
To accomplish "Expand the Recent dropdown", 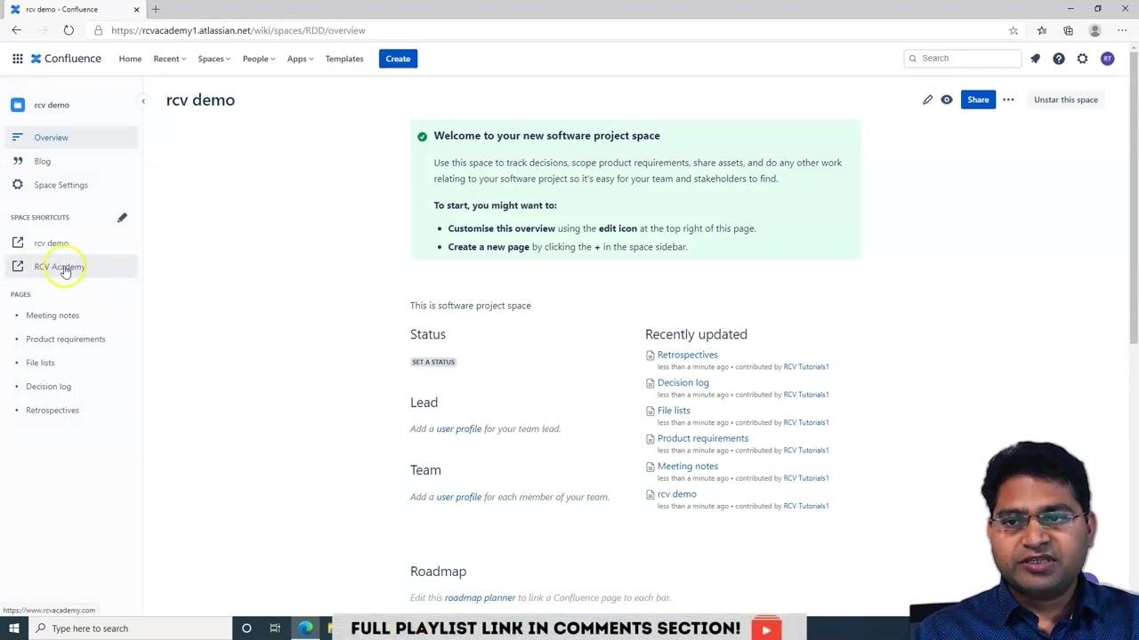I will pyautogui.click(x=169, y=59).
